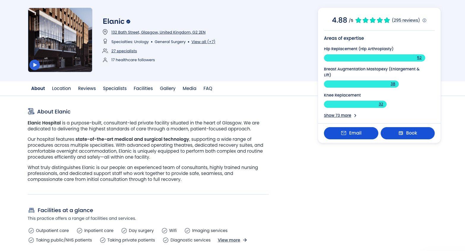The width and height of the screenshot is (465, 251).
Task: Click the Book button
Action: (408, 133)
